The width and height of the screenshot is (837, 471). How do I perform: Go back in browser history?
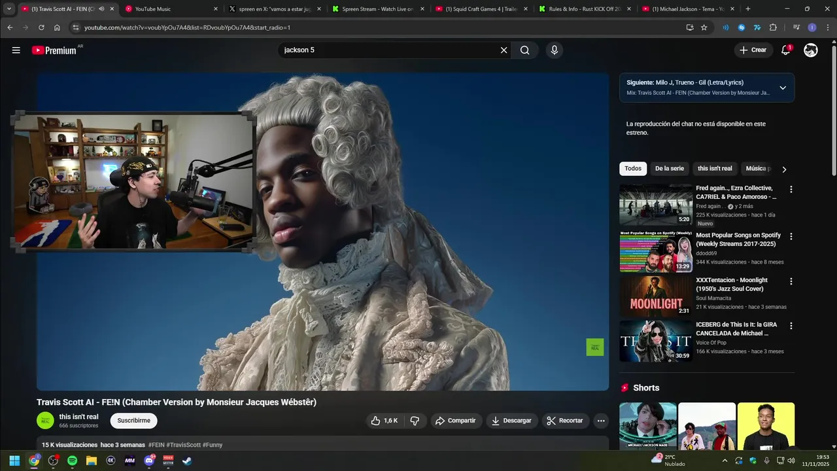10,27
